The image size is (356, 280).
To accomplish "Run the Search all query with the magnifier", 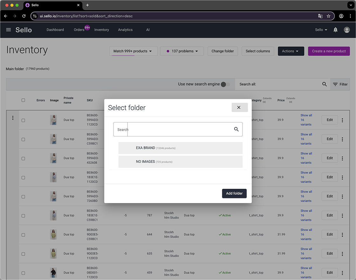I will point(324,84).
